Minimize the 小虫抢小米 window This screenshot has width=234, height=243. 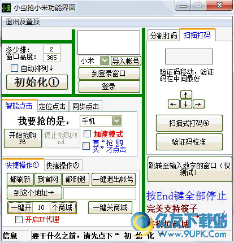(x=183, y=6)
